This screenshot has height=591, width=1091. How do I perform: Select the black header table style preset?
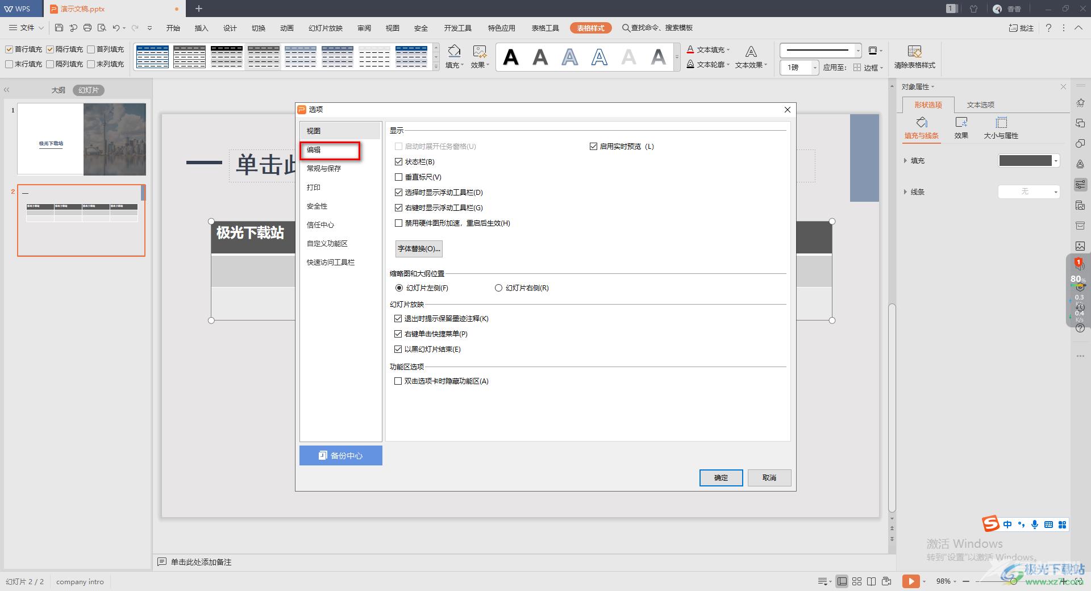pos(226,57)
